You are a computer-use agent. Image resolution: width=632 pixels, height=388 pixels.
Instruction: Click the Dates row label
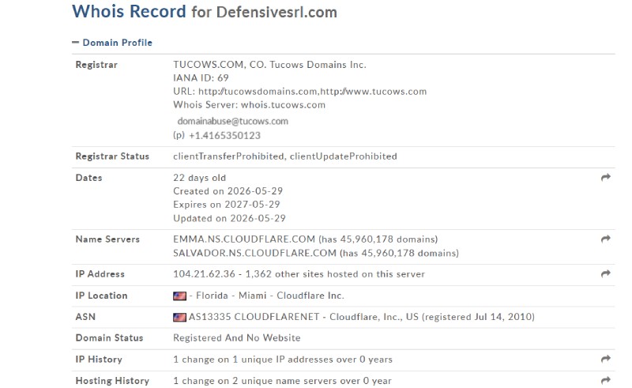pyautogui.click(x=88, y=178)
